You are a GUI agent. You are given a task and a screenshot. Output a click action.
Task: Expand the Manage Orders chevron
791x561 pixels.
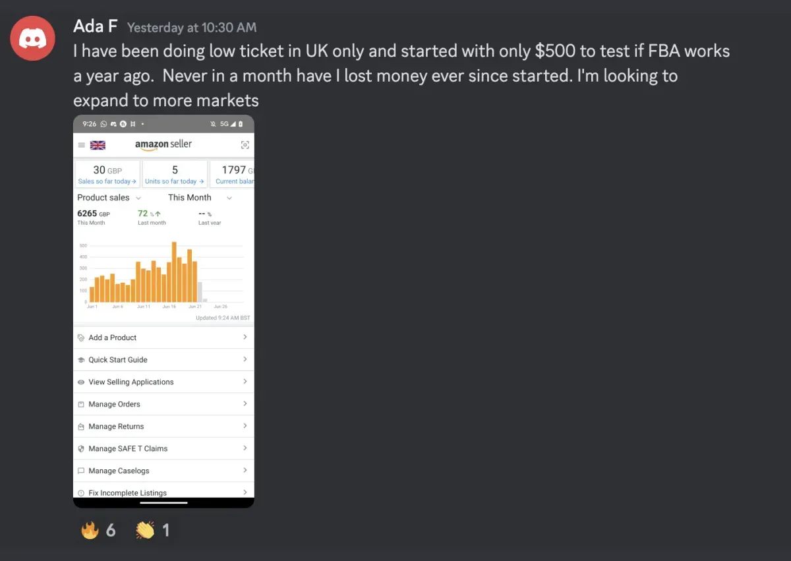[245, 403]
